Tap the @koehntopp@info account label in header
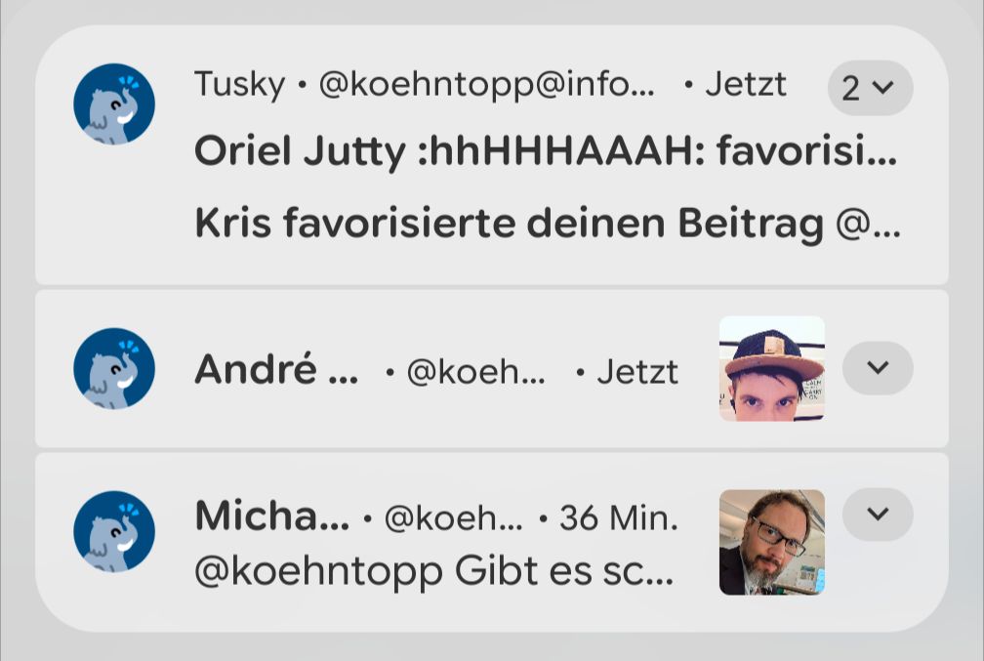The image size is (984, 661). point(486,85)
